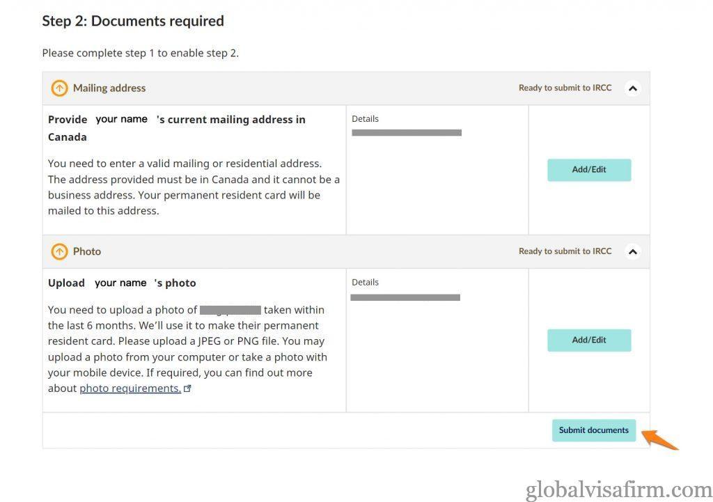Click the 'Step 2: Documents required' heading
Screen dimensions: 713x502
click(133, 21)
